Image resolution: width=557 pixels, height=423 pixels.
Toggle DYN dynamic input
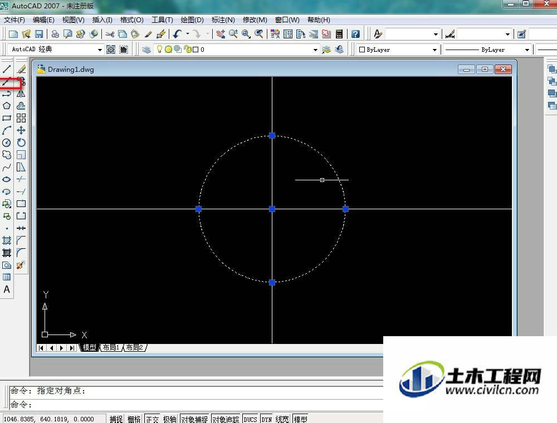pos(266,419)
